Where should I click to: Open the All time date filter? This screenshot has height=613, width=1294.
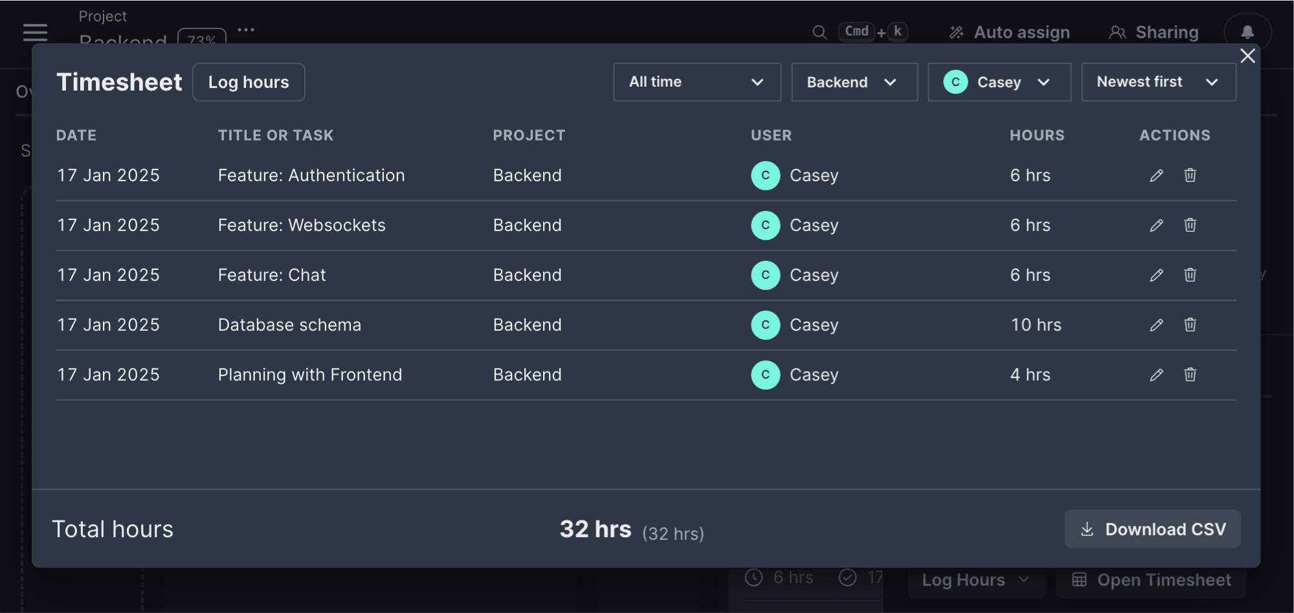[x=697, y=82]
